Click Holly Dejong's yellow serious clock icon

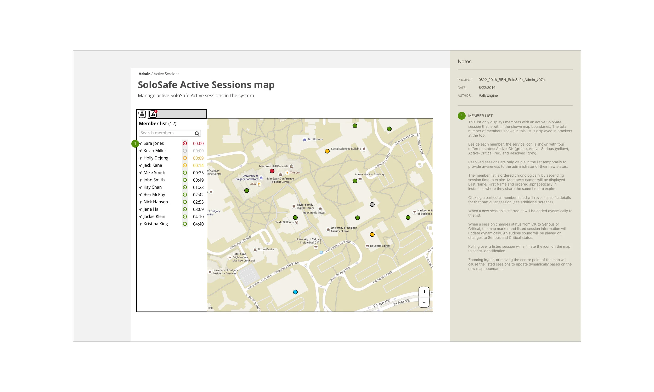[185, 158]
